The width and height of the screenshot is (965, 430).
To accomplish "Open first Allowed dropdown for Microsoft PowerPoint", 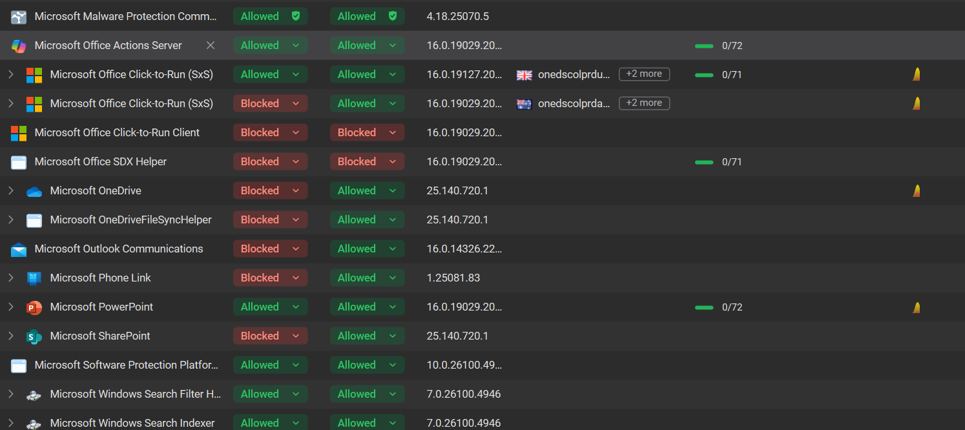I will [x=270, y=307].
